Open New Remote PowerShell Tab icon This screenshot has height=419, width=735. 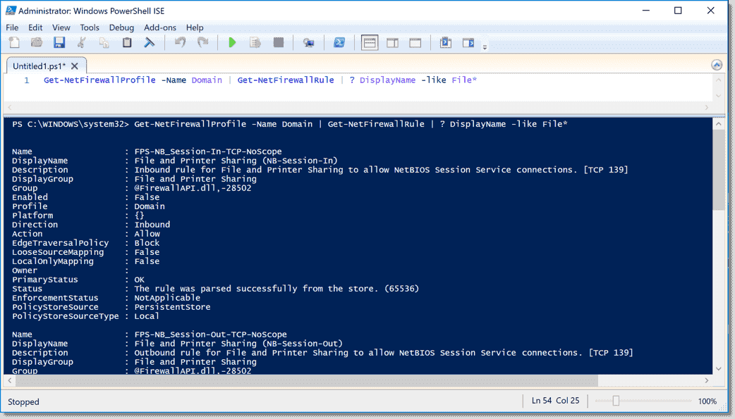[x=309, y=43]
